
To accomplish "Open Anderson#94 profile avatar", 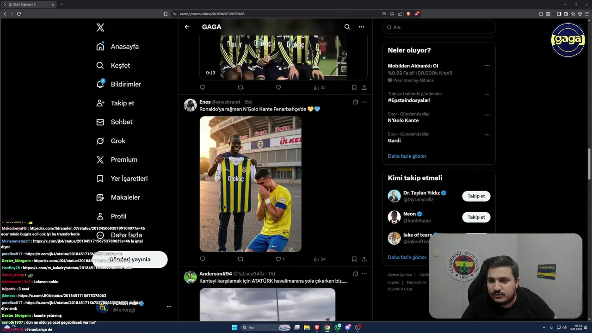I will pos(190,277).
